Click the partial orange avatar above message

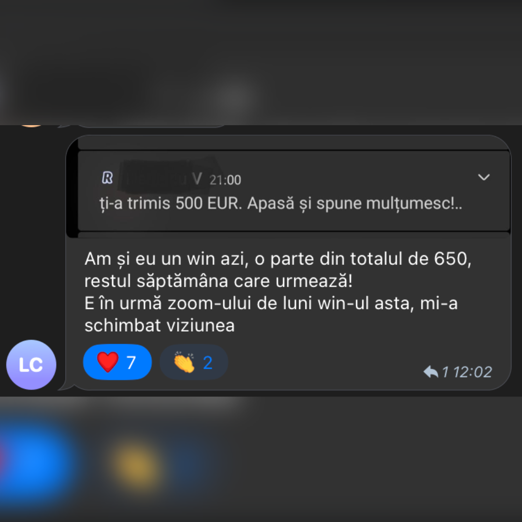(x=31, y=126)
